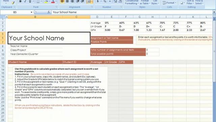216x122 pixels.
Task: Click the Select All corner button
Action: tap(3, 17)
